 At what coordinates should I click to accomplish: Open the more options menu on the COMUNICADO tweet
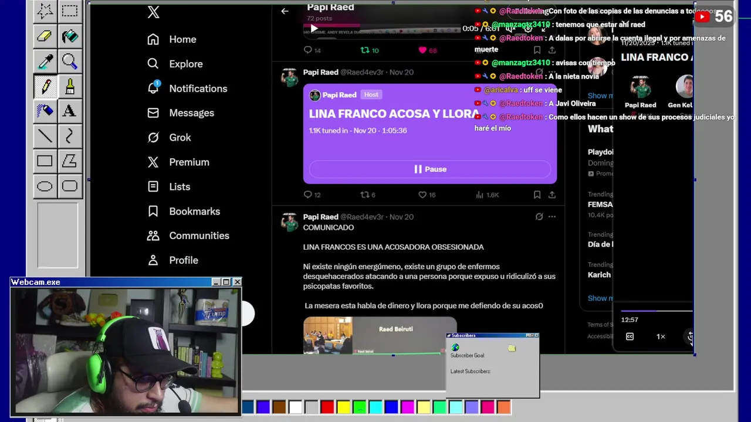click(552, 217)
